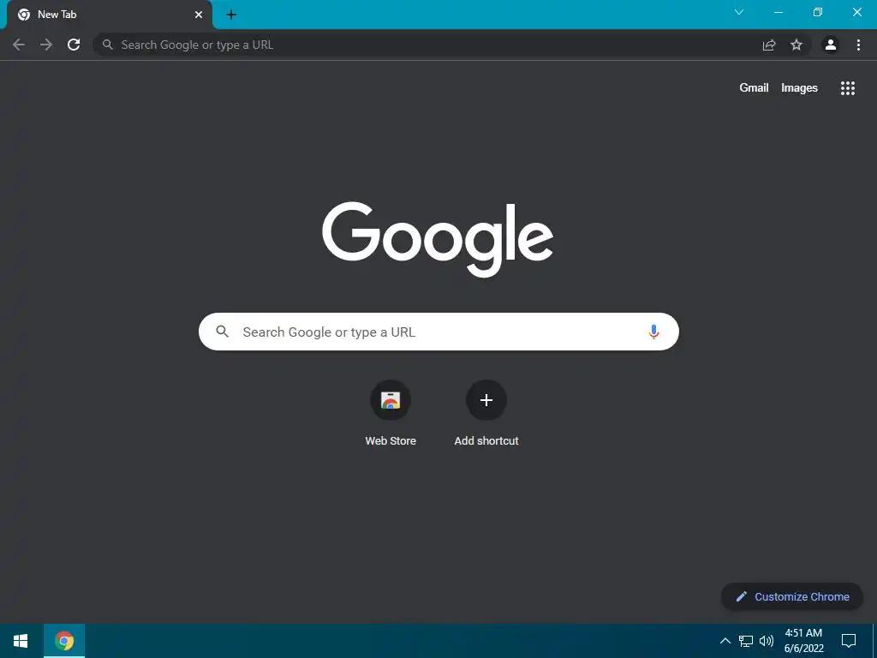Open the three-dot Chrome menu

[x=858, y=45]
